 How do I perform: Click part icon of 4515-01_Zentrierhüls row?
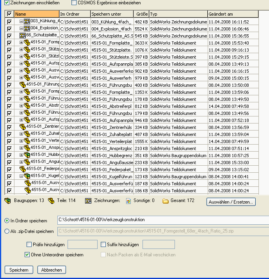(x=23, y=127)
